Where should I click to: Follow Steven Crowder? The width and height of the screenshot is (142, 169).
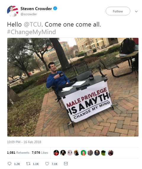tap(118, 11)
